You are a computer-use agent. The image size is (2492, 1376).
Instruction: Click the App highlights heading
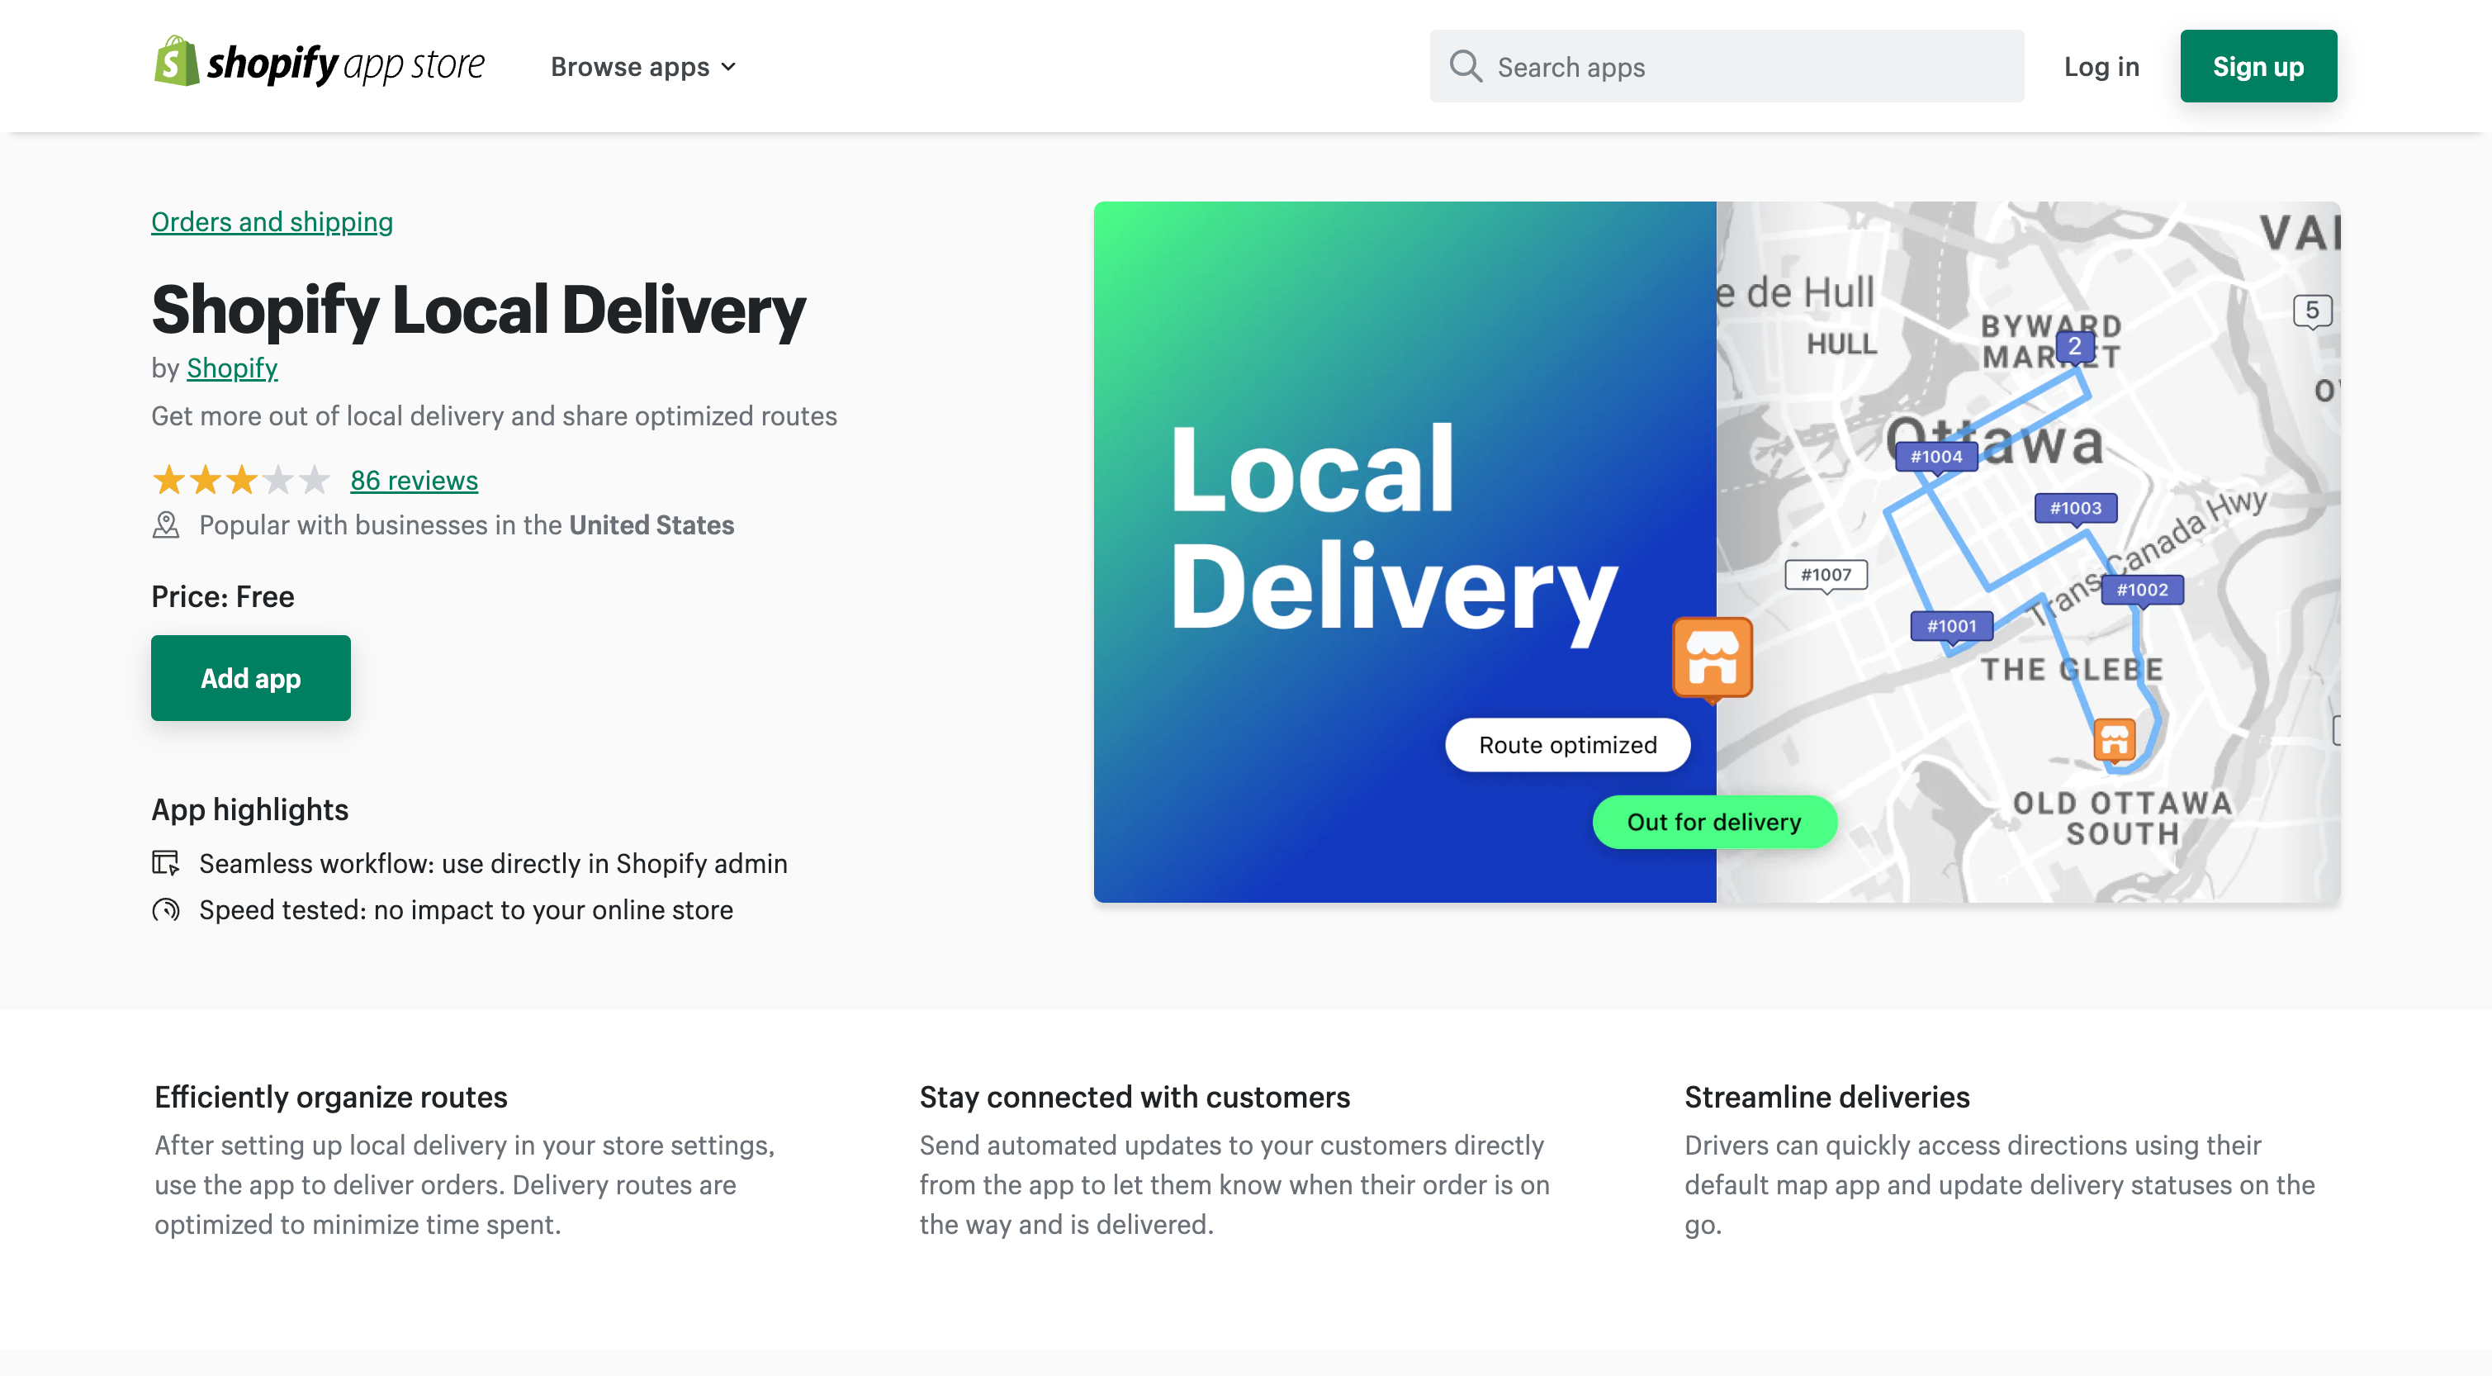pos(249,810)
